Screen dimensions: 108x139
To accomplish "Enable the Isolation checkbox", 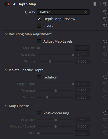I will (x=39, y=77).
